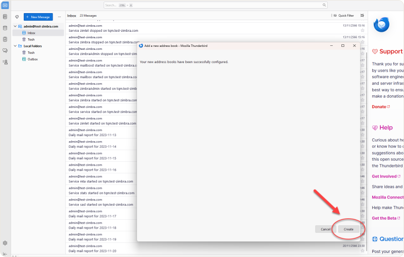Open the Address Book space
Screen dimensions: 404x257
5,17
